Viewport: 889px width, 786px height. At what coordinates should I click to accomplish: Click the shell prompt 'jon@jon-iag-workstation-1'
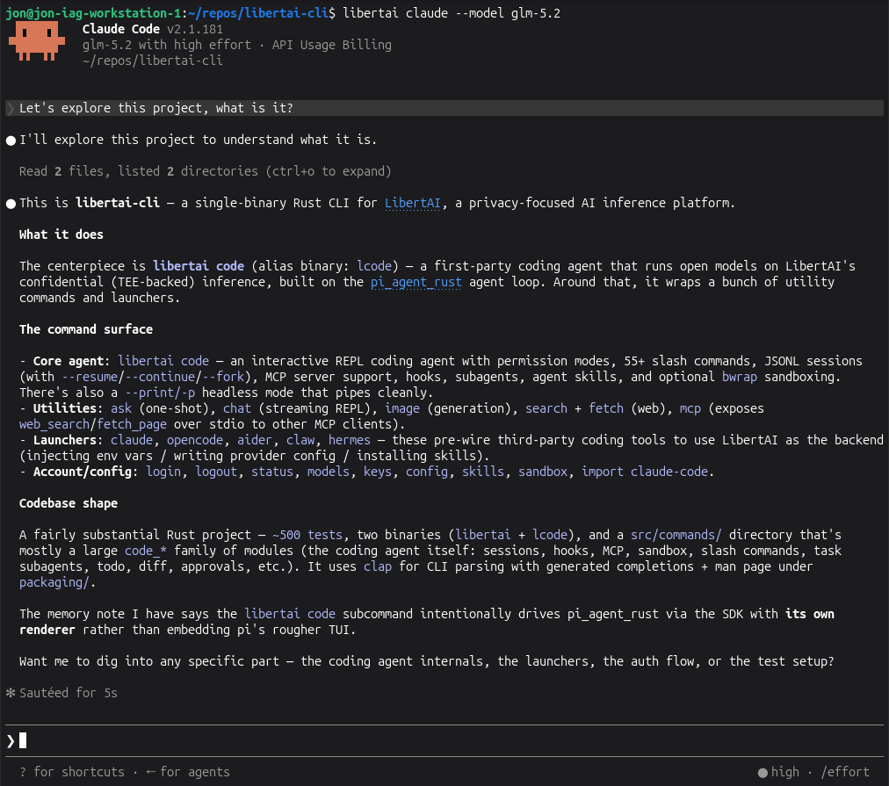(93, 13)
